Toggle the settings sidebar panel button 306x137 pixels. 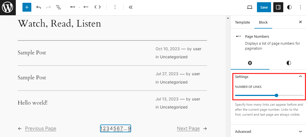(x=278, y=7)
